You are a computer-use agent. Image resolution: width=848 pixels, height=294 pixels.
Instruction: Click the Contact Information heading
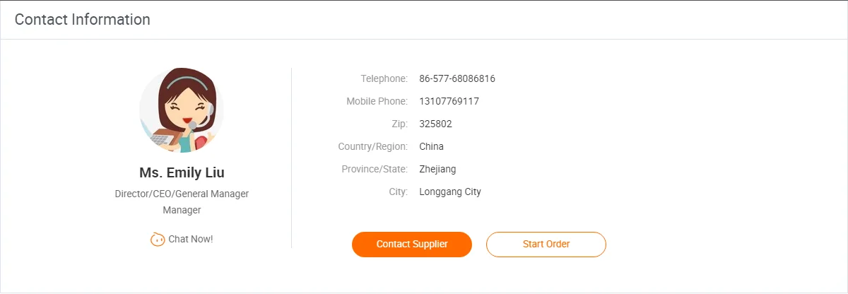[83, 20]
